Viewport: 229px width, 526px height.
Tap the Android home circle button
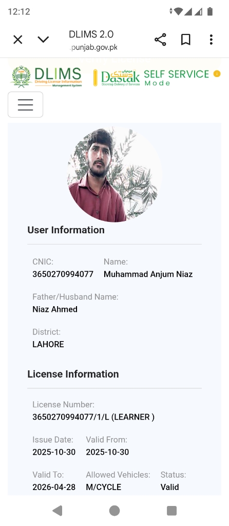[x=115, y=511]
